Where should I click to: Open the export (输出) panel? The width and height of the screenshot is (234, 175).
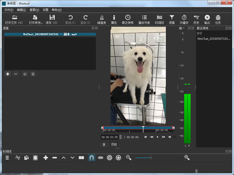pyautogui.click(x=207, y=19)
